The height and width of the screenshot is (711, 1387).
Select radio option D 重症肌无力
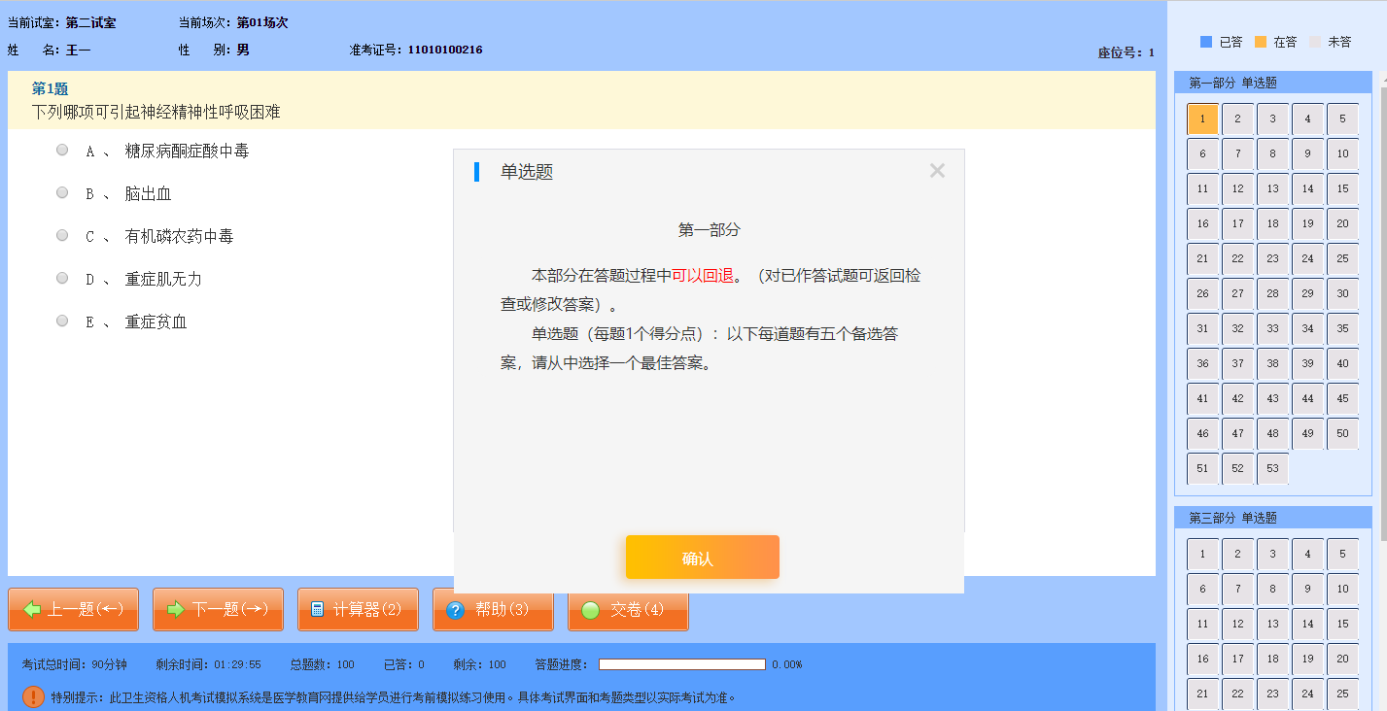[x=62, y=279]
